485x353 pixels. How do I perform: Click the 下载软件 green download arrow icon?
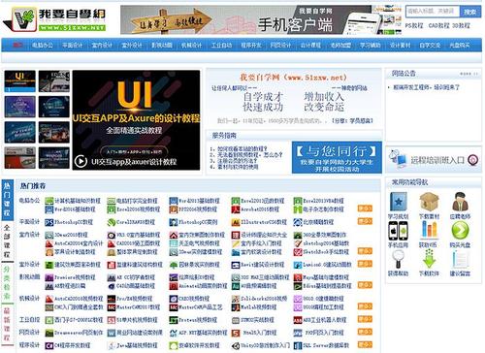coord(429,259)
